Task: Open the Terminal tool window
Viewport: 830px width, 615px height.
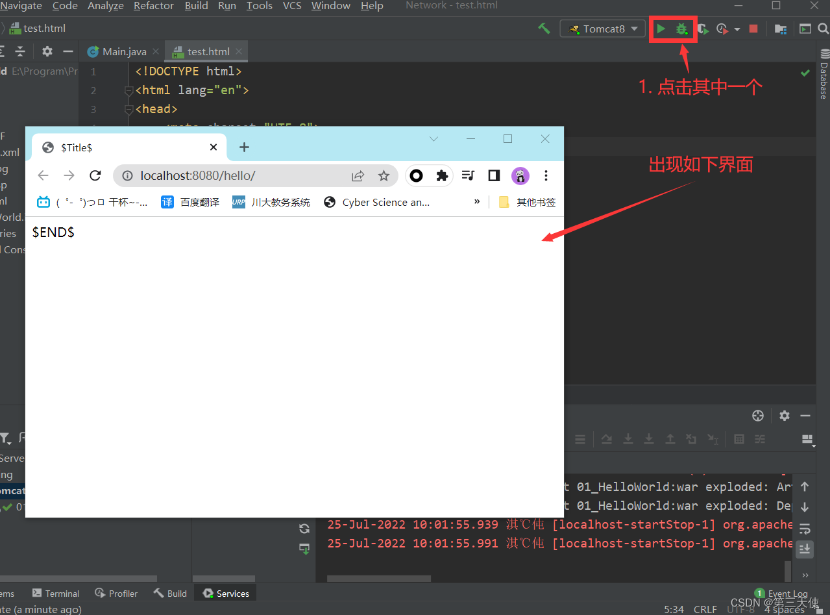Action: 56,594
